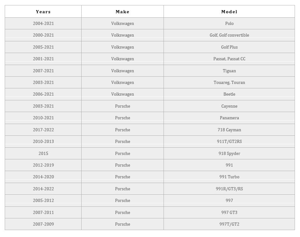This screenshot has height=237, width=300.
Task: Click the Touareg, Touran cell
Action: (229, 82)
